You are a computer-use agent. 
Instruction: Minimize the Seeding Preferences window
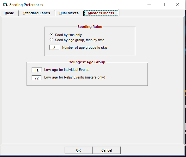tap(149, 4)
